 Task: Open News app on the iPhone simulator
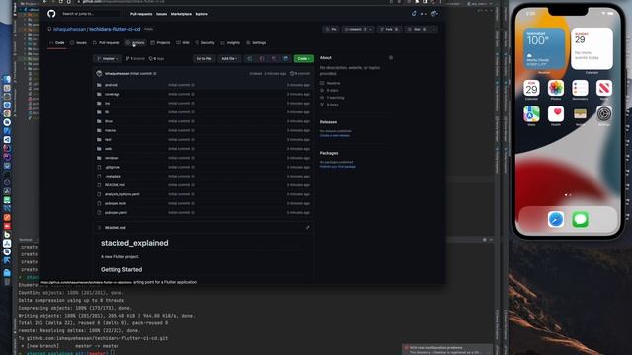603,88
